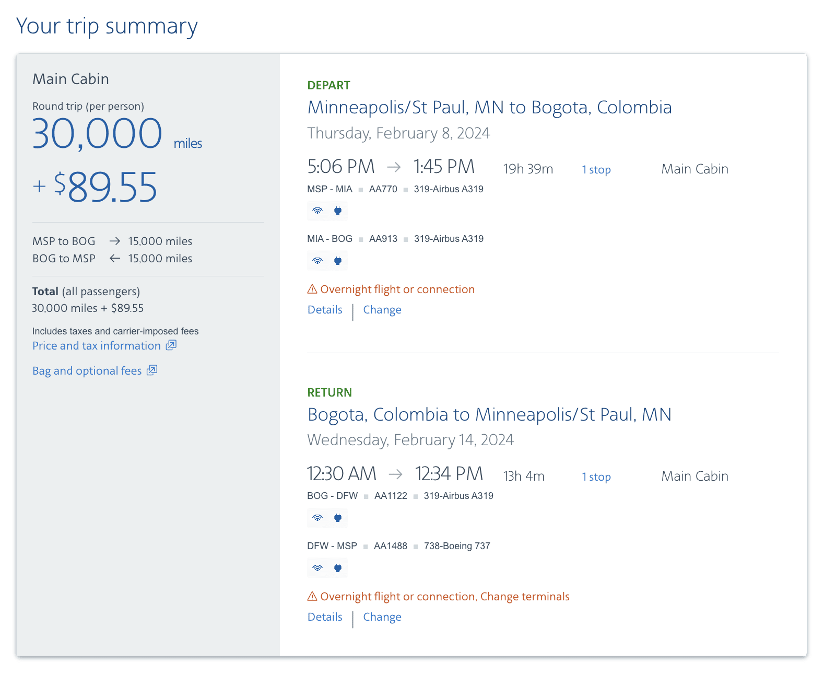Click flight number AA1488

click(391, 546)
